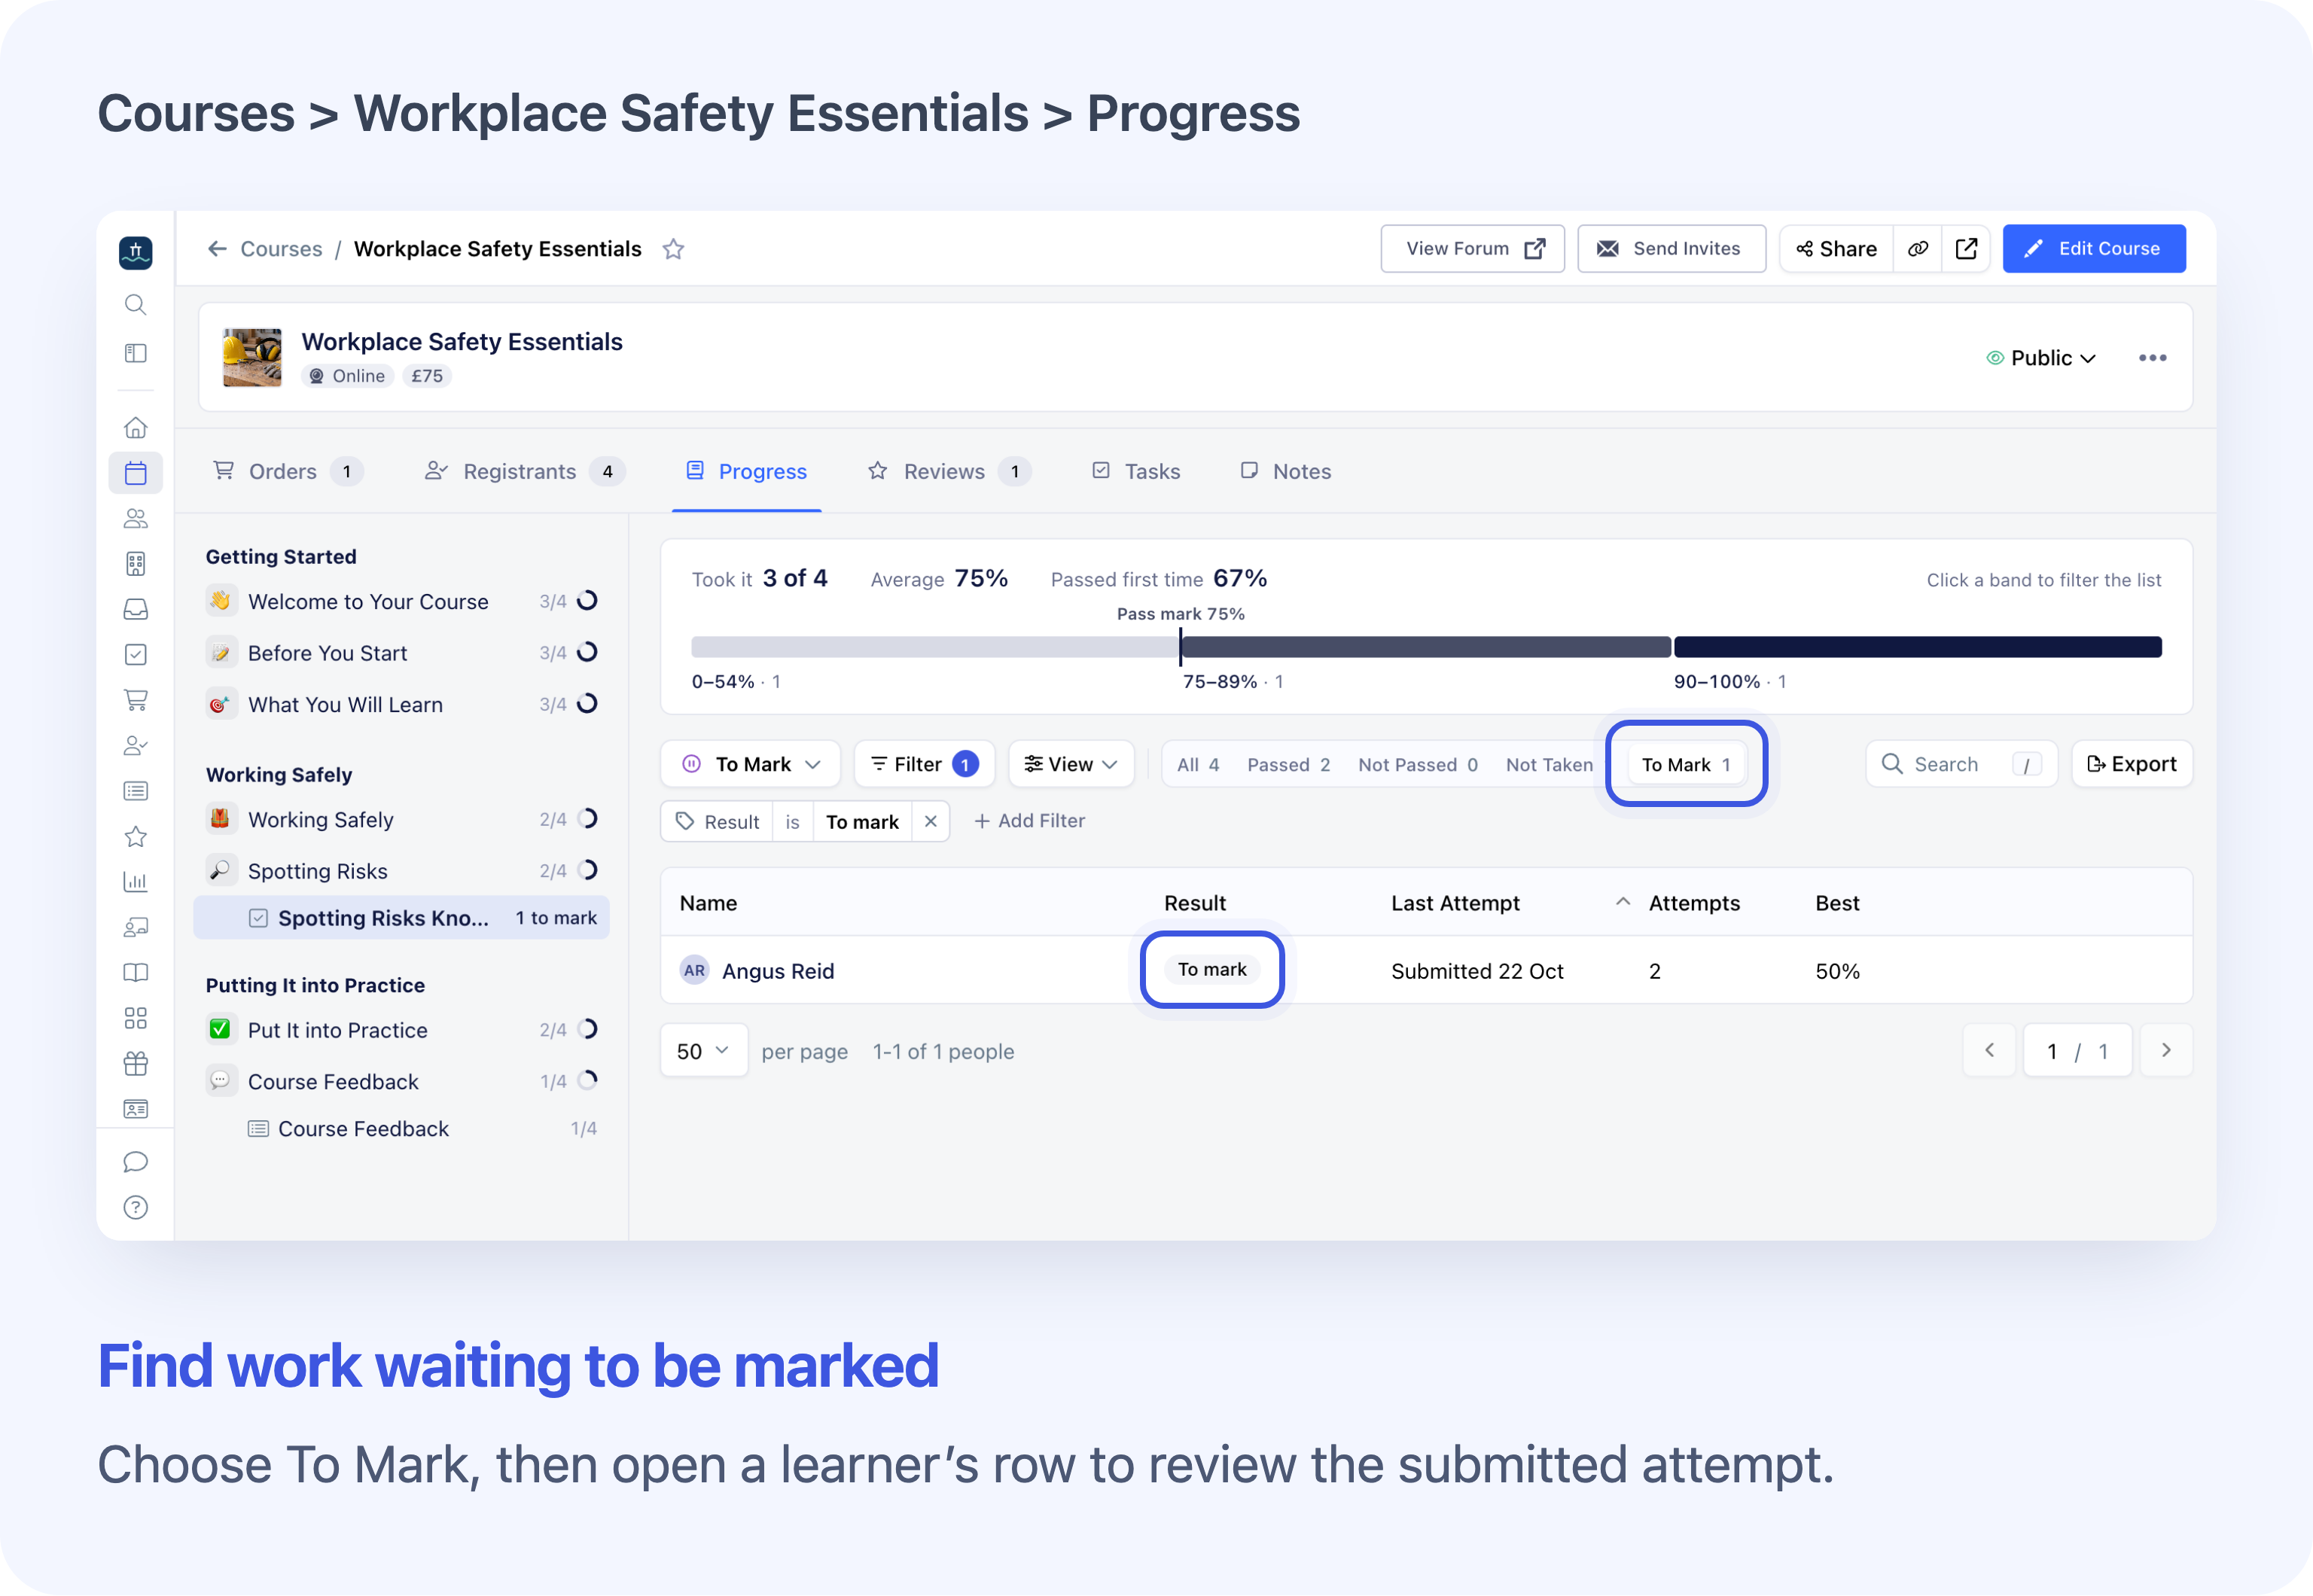Screen dimensions: 2313x1596
Task: Expand the To Mark dropdown
Action: tap(751, 765)
